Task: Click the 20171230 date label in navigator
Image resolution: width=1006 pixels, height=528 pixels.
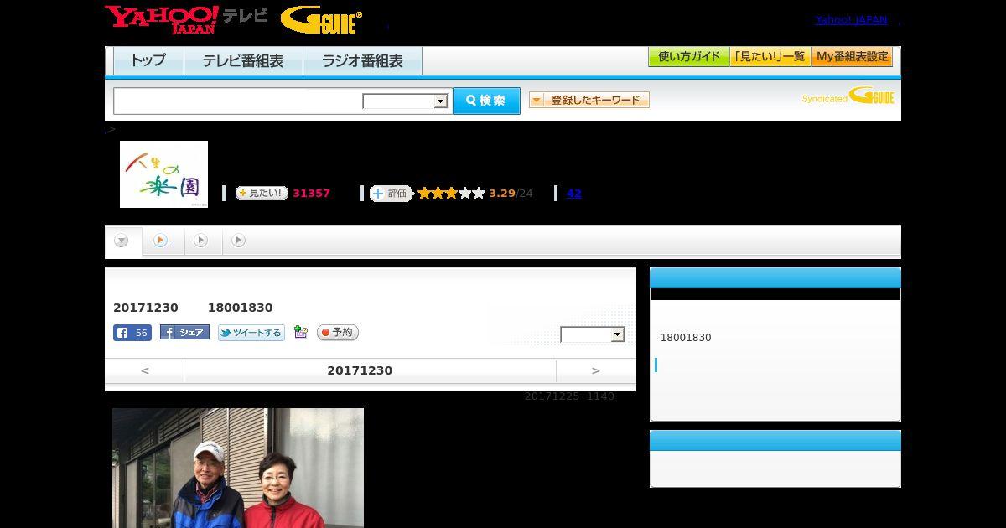Action: click(360, 370)
